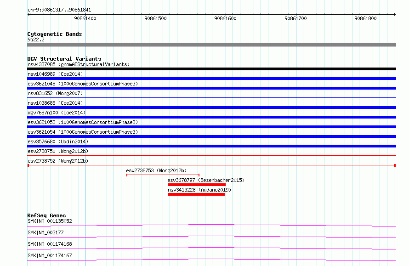
Task: Open the dgv7687n100 (Coe2014) label
Action: 57,113
